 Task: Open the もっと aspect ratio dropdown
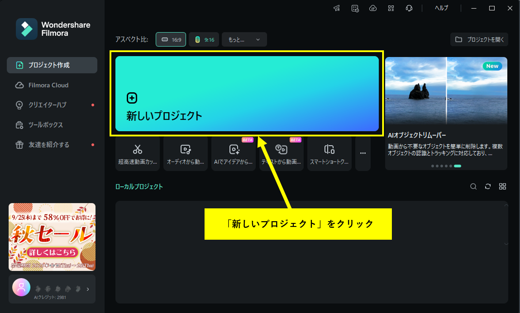coord(244,39)
